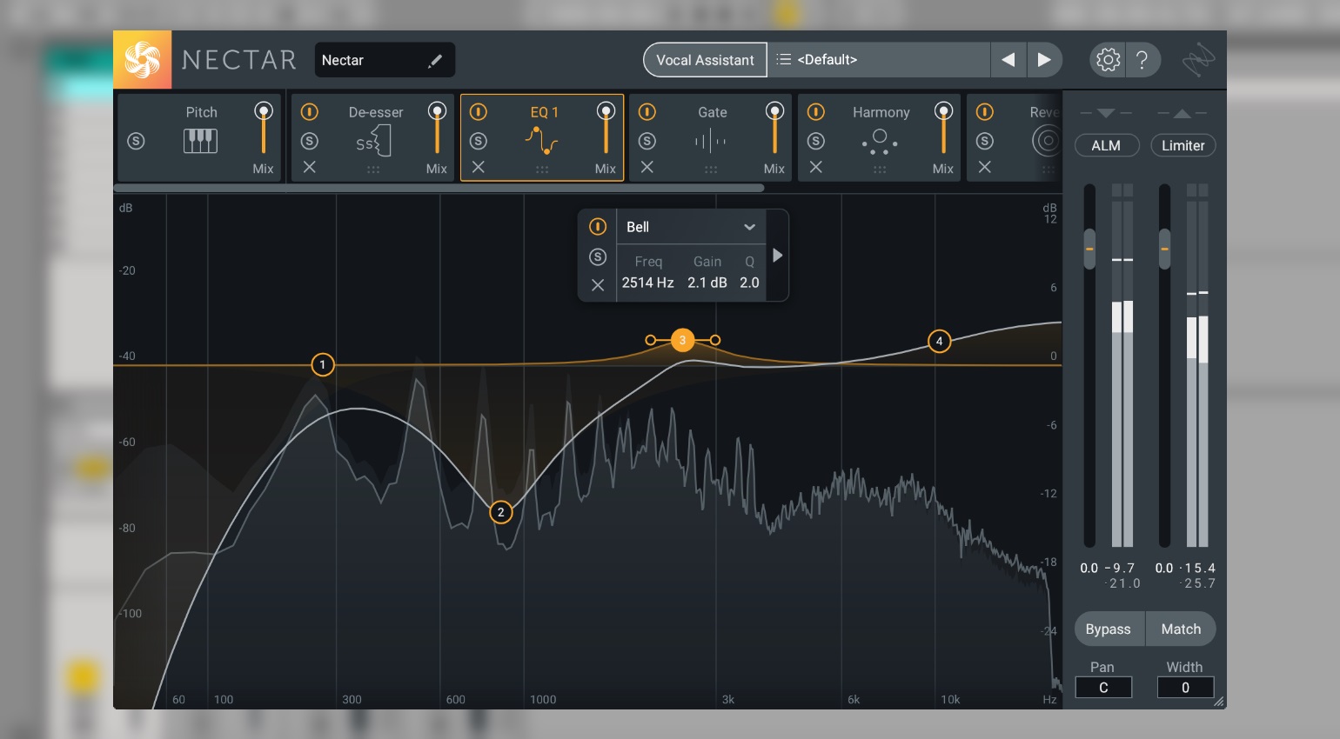Select the Pitch module keyboard icon
The height and width of the screenshot is (739, 1340).
[x=201, y=140]
